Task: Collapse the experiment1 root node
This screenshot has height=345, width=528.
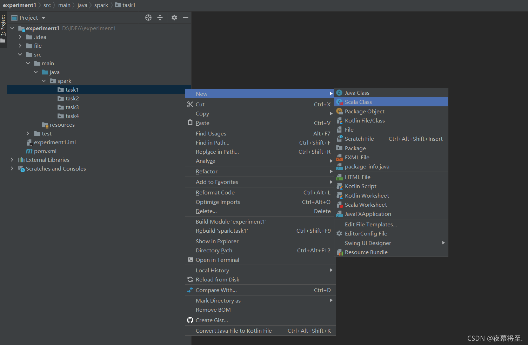Action: click(12, 28)
